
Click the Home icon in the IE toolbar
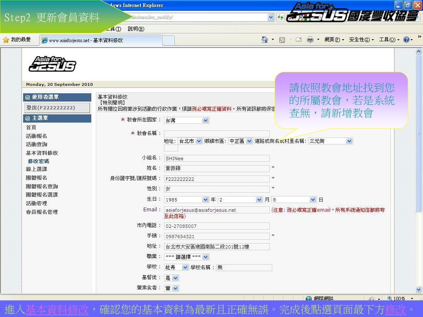pos(265,40)
